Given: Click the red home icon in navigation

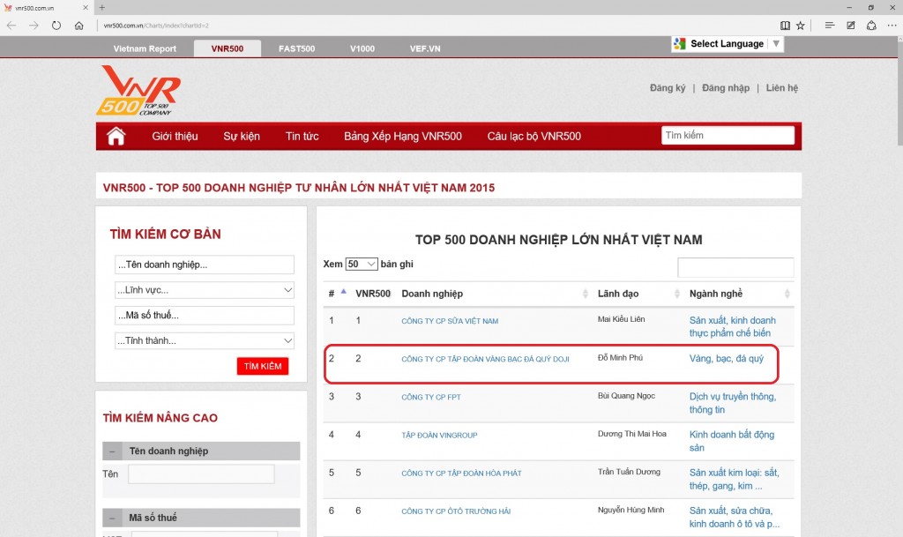Looking at the screenshot, I should 116,137.
